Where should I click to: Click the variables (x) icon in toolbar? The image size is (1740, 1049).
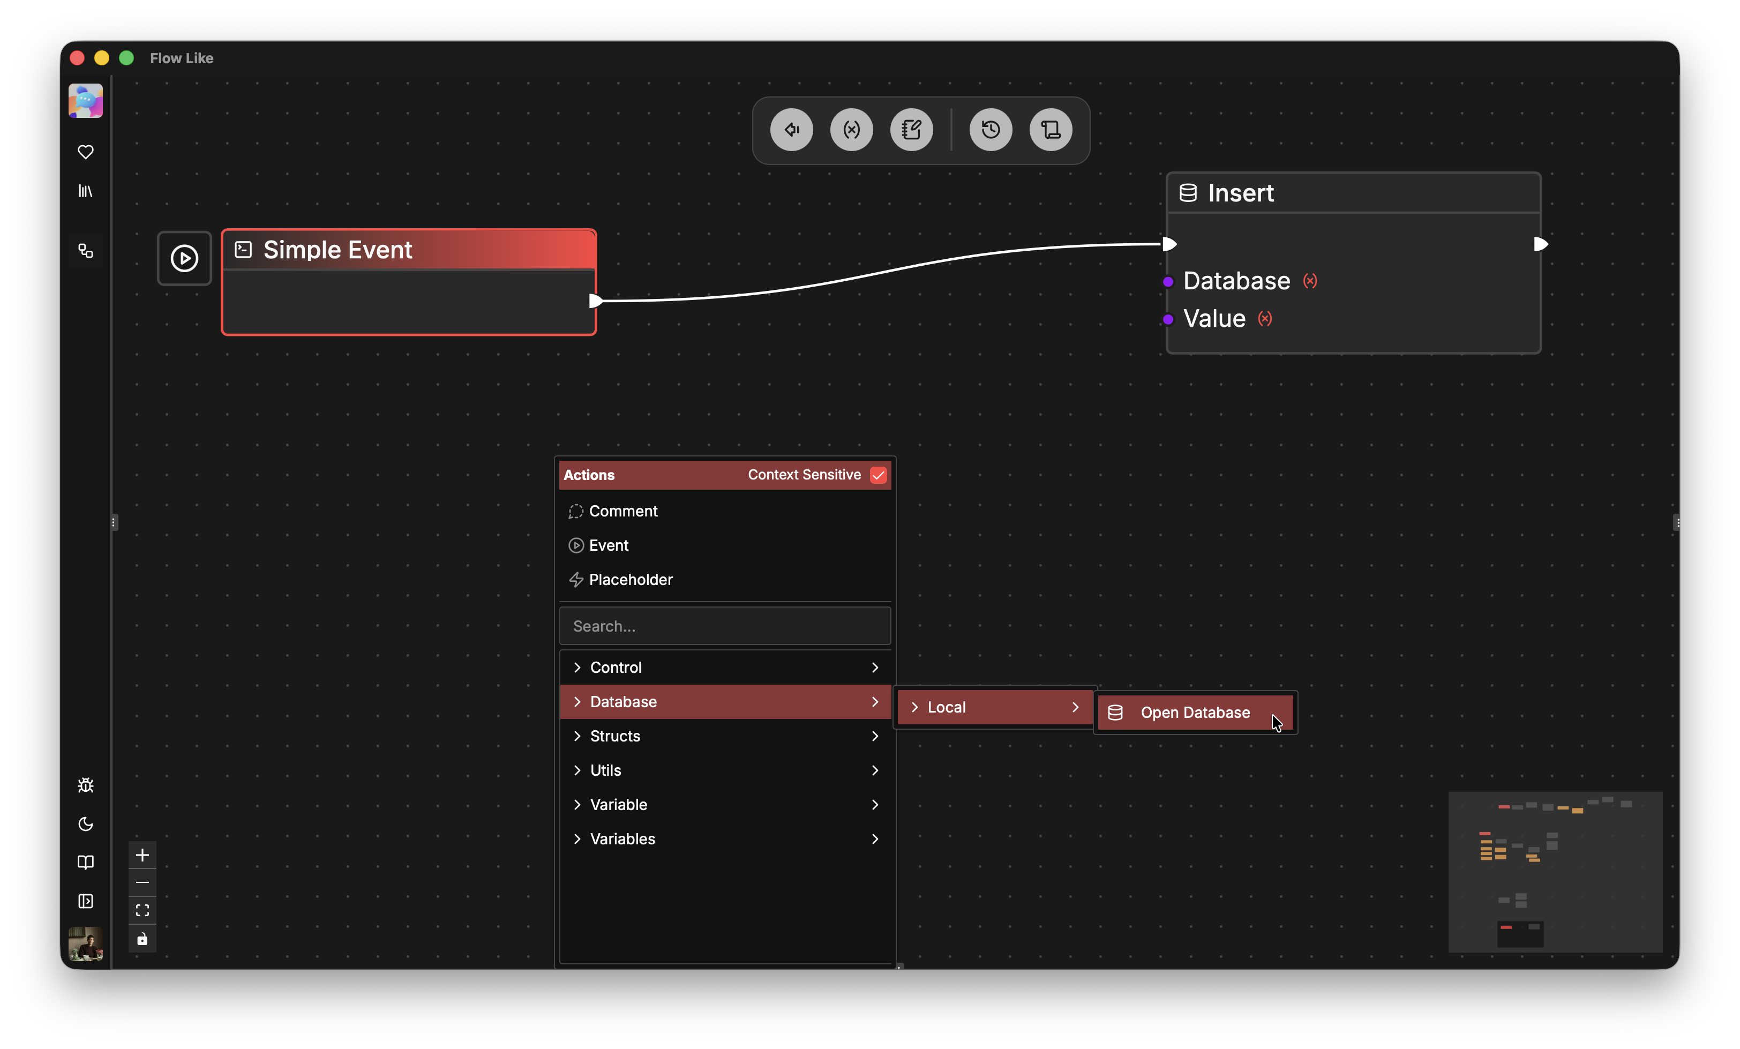tap(852, 129)
